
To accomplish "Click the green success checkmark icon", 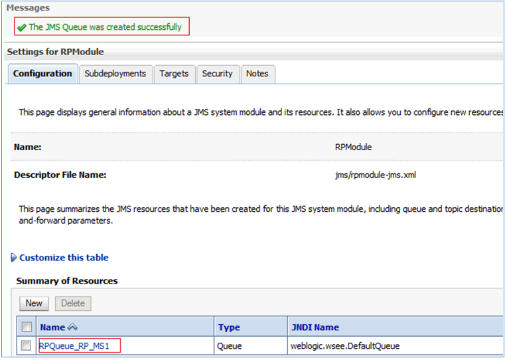I will [x=22, y=28].
